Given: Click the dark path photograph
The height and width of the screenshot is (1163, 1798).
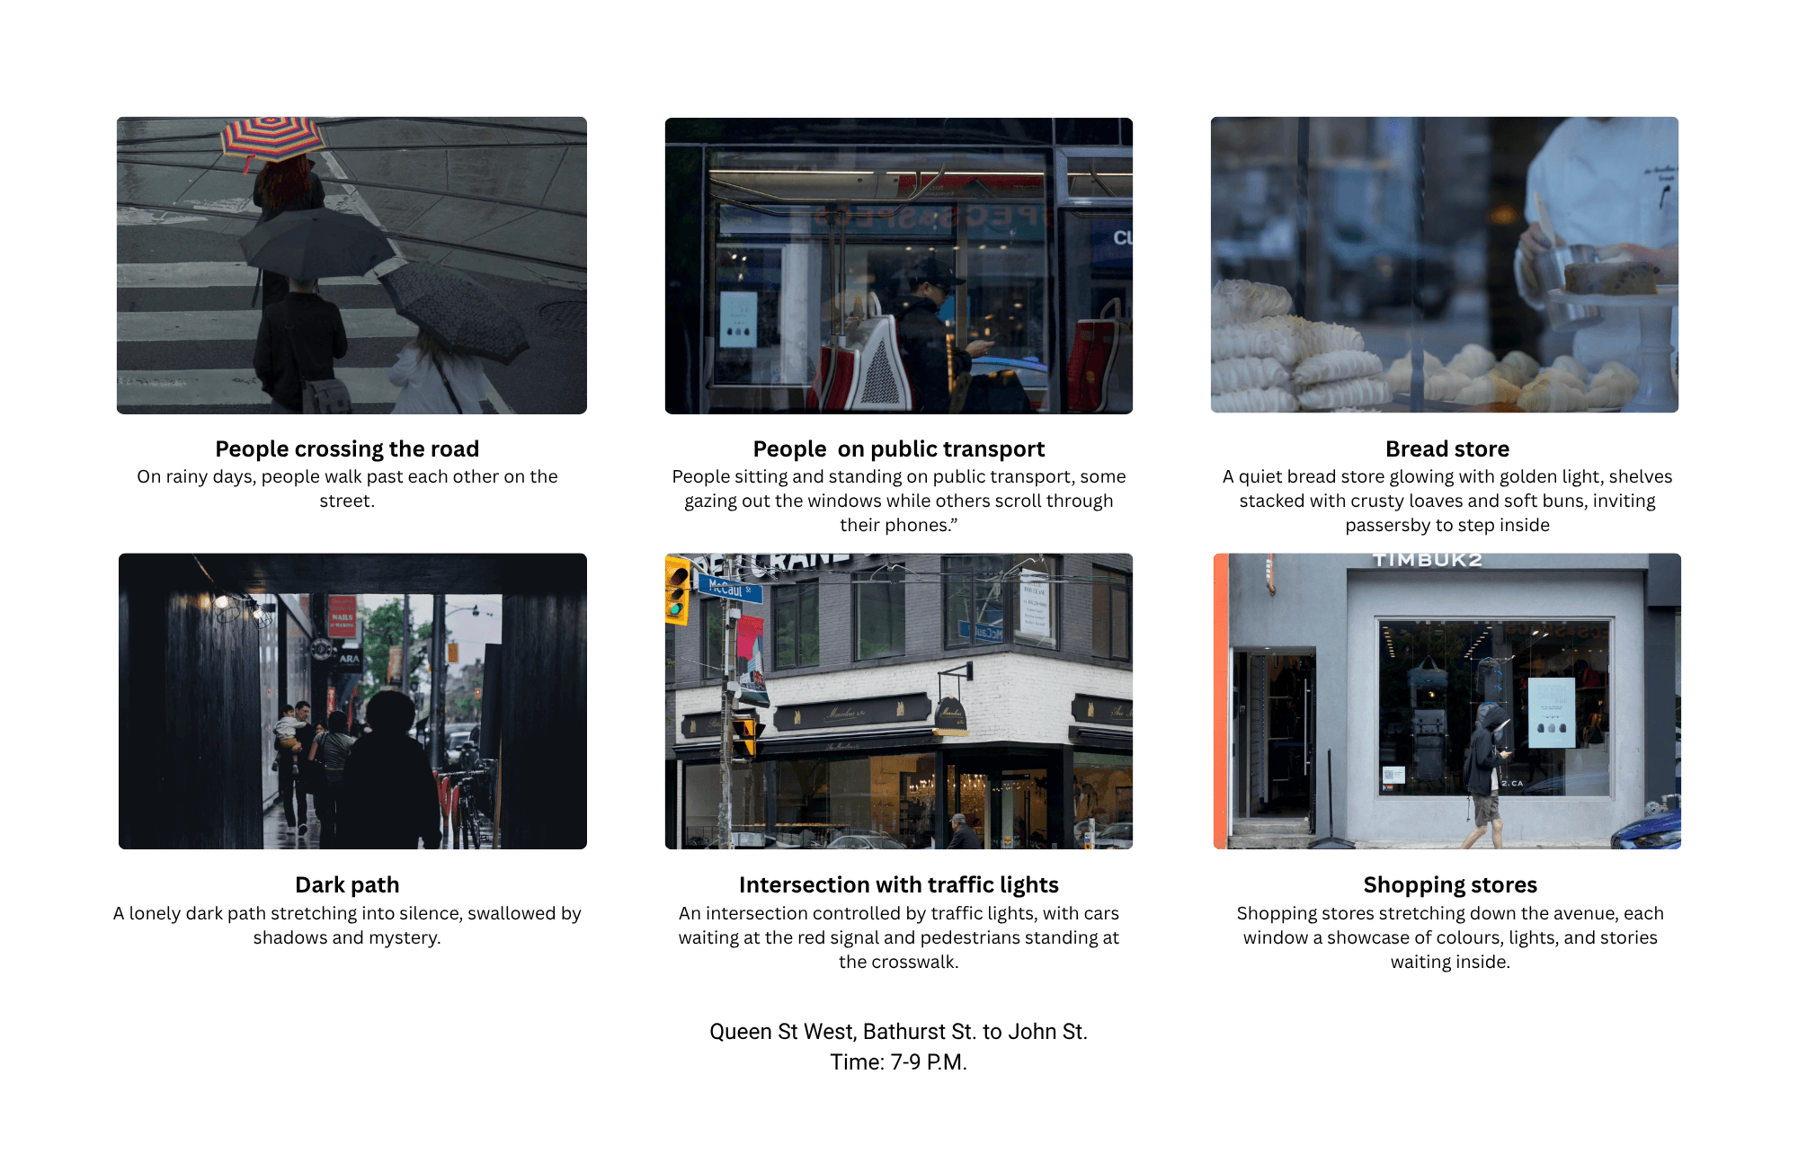Looking at the screenshot, I should 351,701.
